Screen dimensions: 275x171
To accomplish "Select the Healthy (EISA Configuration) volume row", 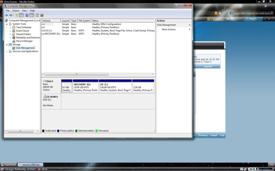I will point(98,24).
